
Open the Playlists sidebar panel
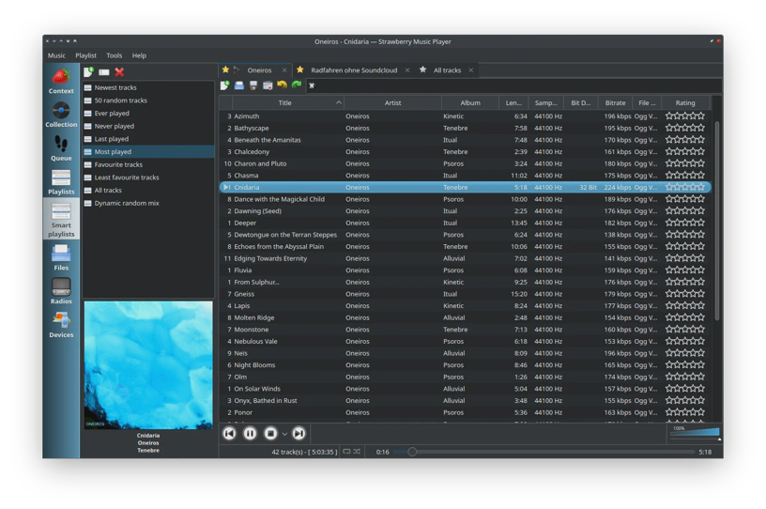point(61,182)
